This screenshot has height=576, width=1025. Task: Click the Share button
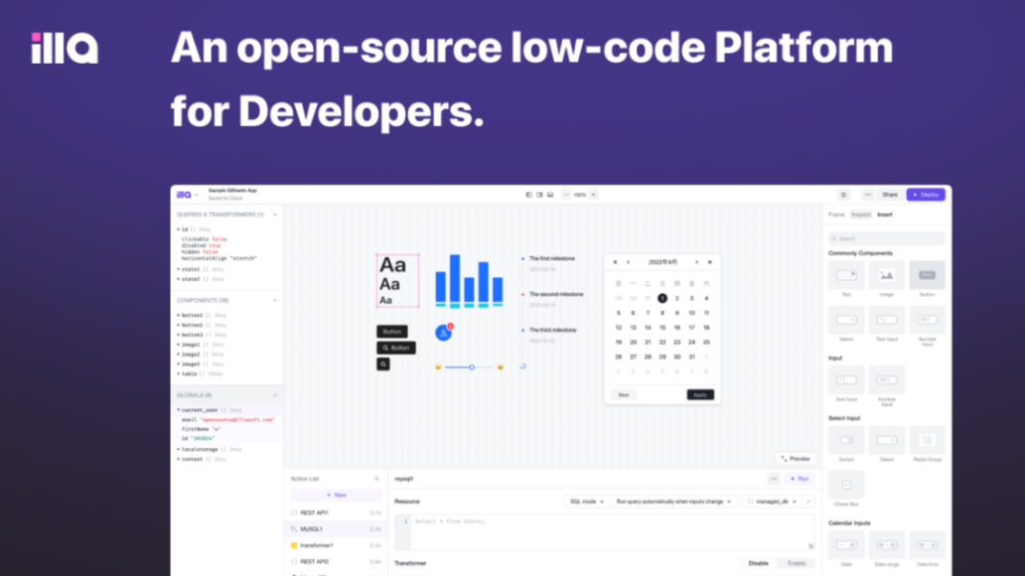(x=890, y=195)
